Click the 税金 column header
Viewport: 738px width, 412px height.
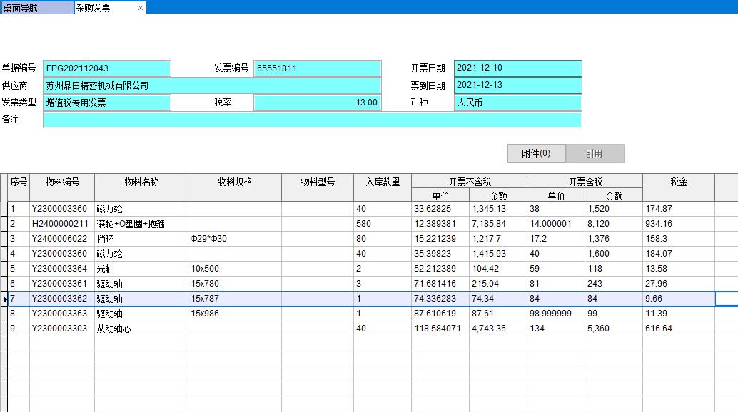tap(678, 182)
